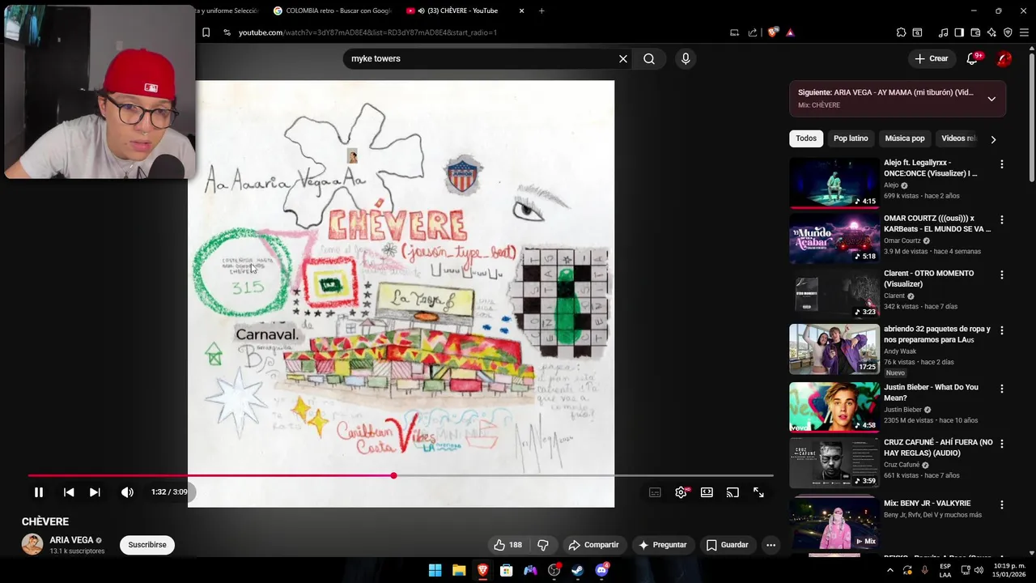This screenshot has width=1036, height=583.
Task: Open Brave Leo AI sparkle icon
Action: pos(991,32)
